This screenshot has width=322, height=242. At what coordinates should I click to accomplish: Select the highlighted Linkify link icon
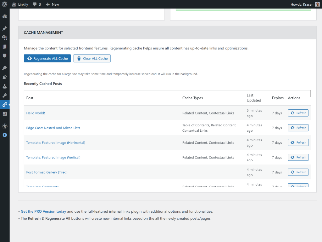[x=5, y=105]
